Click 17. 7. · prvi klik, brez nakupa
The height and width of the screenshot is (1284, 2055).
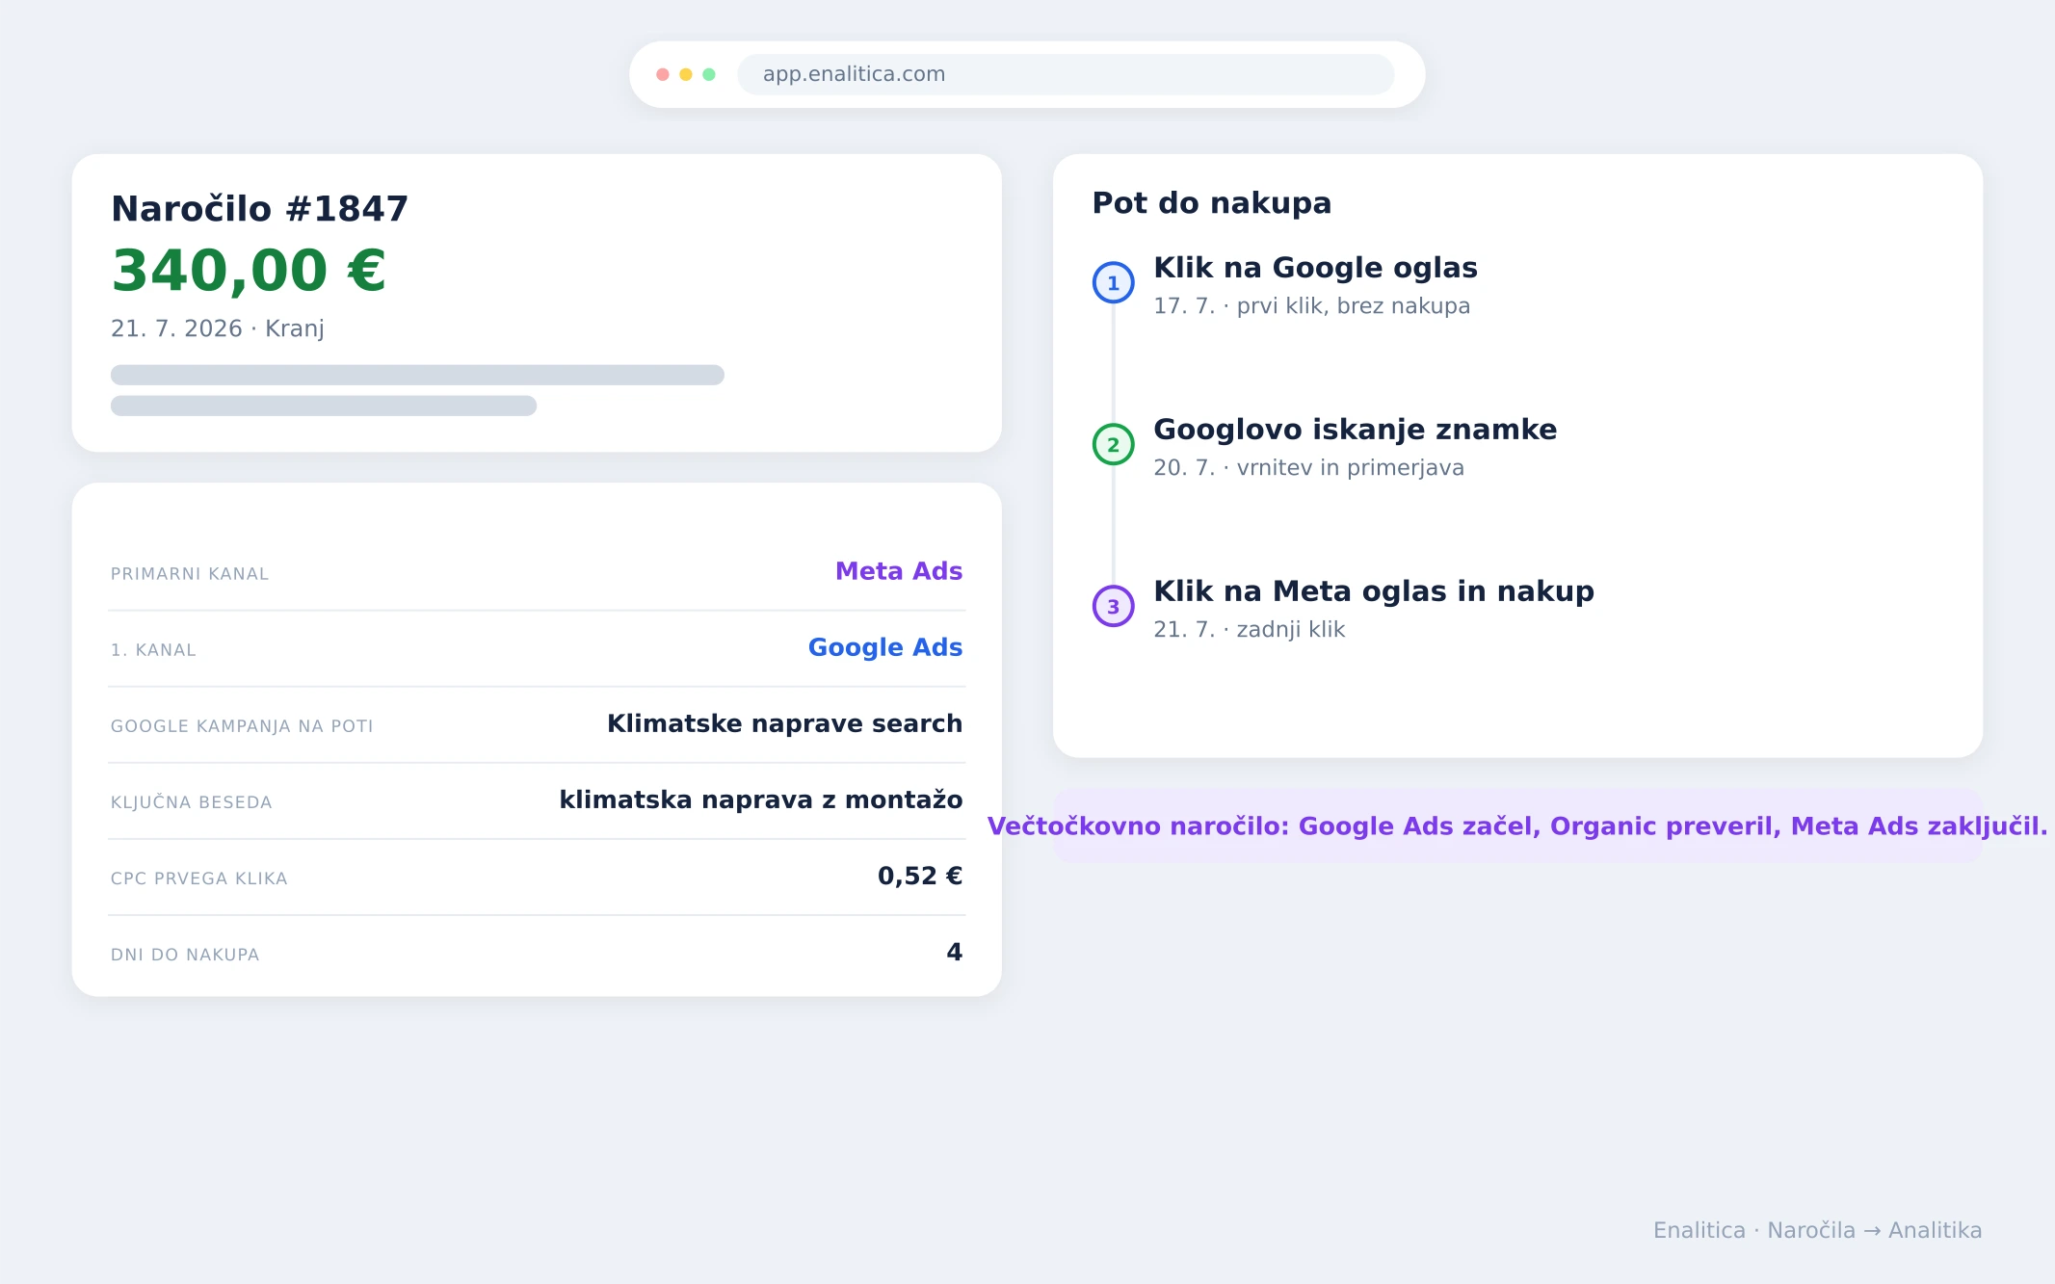(1312, 306)
